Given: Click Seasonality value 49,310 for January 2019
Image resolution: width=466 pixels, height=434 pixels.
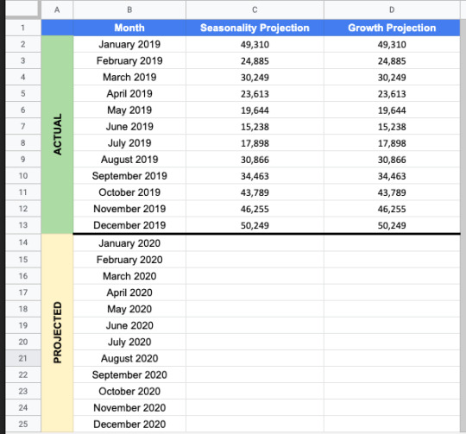Looking at the screenshot, I should tap(255, 44).
